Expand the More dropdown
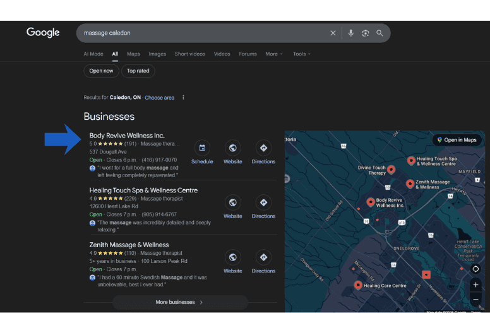 [274, 54]
